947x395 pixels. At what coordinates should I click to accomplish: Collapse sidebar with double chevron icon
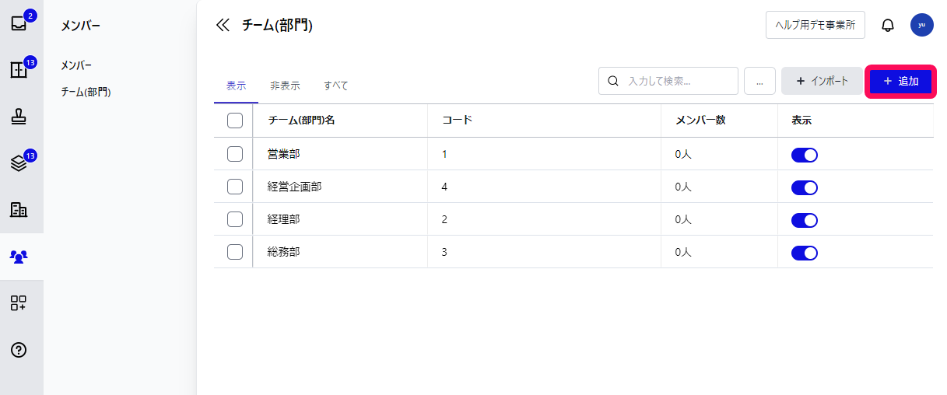223,25
